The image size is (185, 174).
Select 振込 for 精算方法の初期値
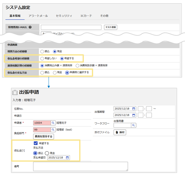coord(42,52)
